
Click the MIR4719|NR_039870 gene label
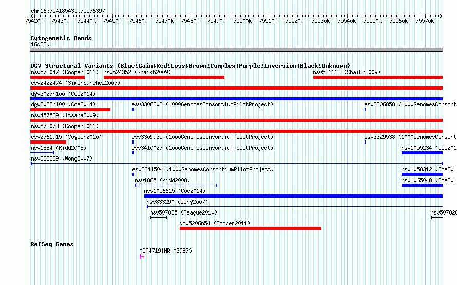165,251
